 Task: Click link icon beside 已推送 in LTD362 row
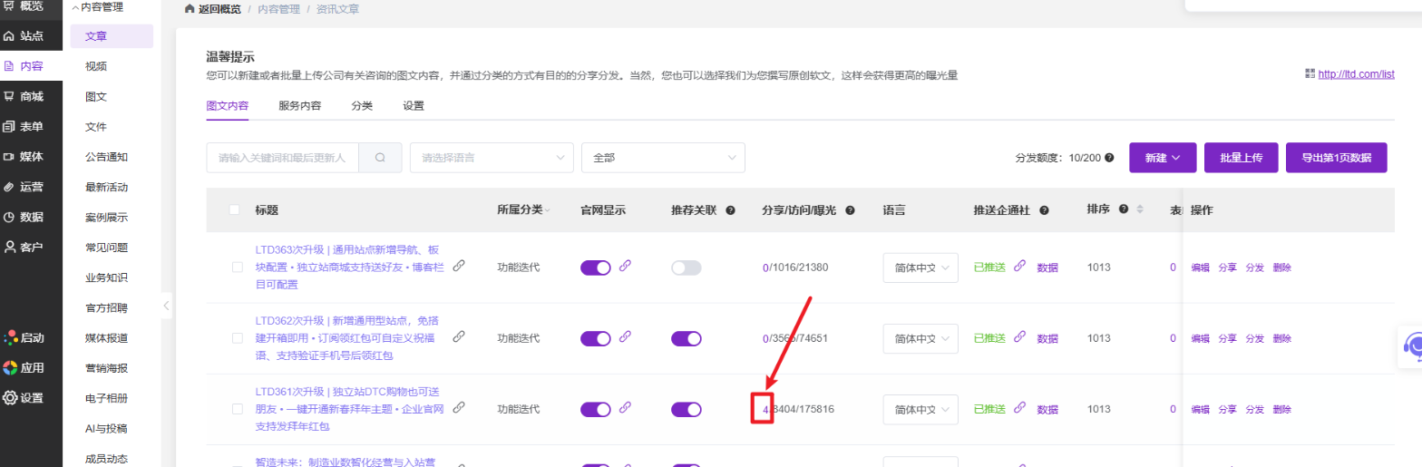coord(1019,337)
